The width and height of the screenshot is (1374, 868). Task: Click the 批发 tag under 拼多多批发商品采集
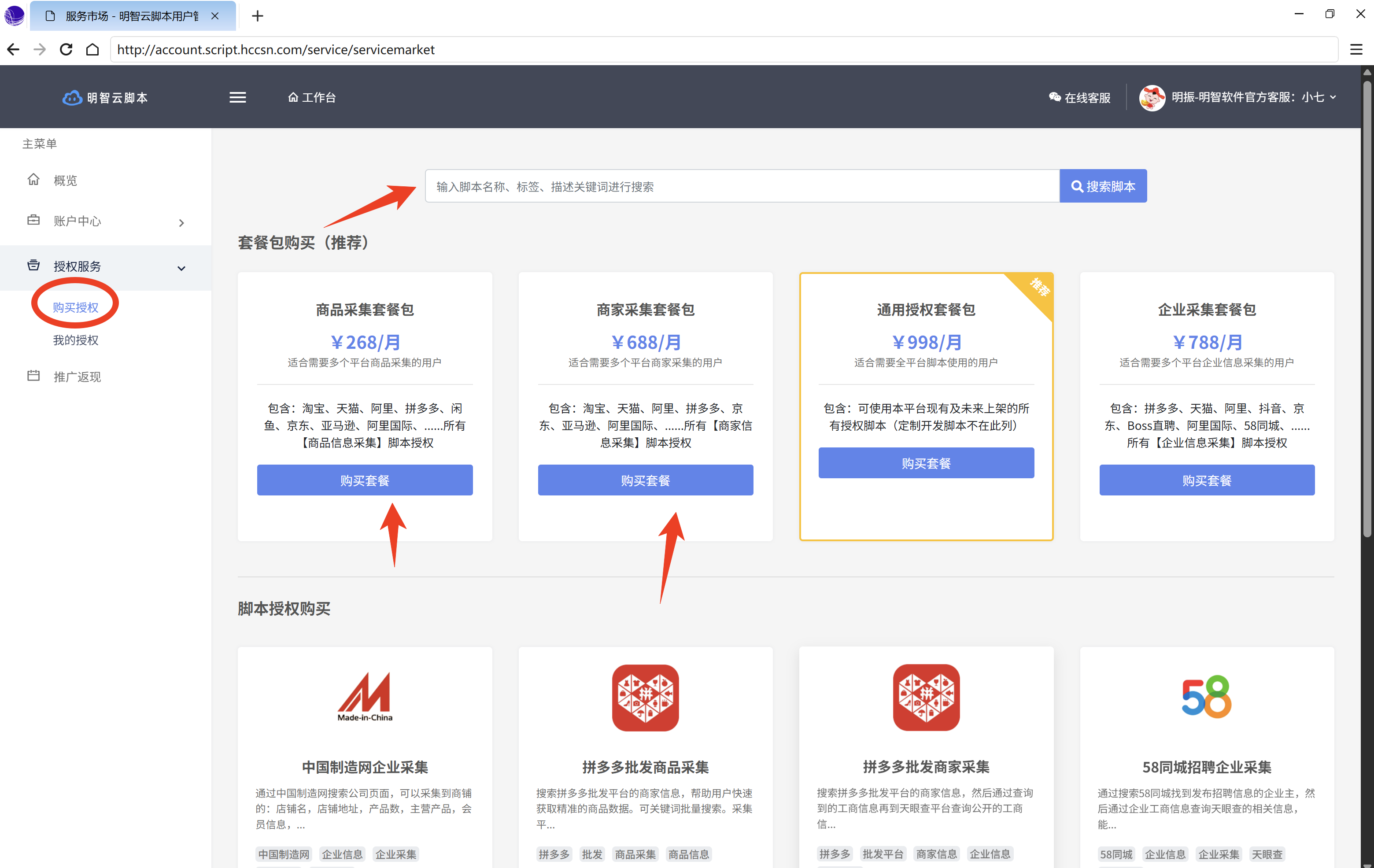click(x=592, y=854)
